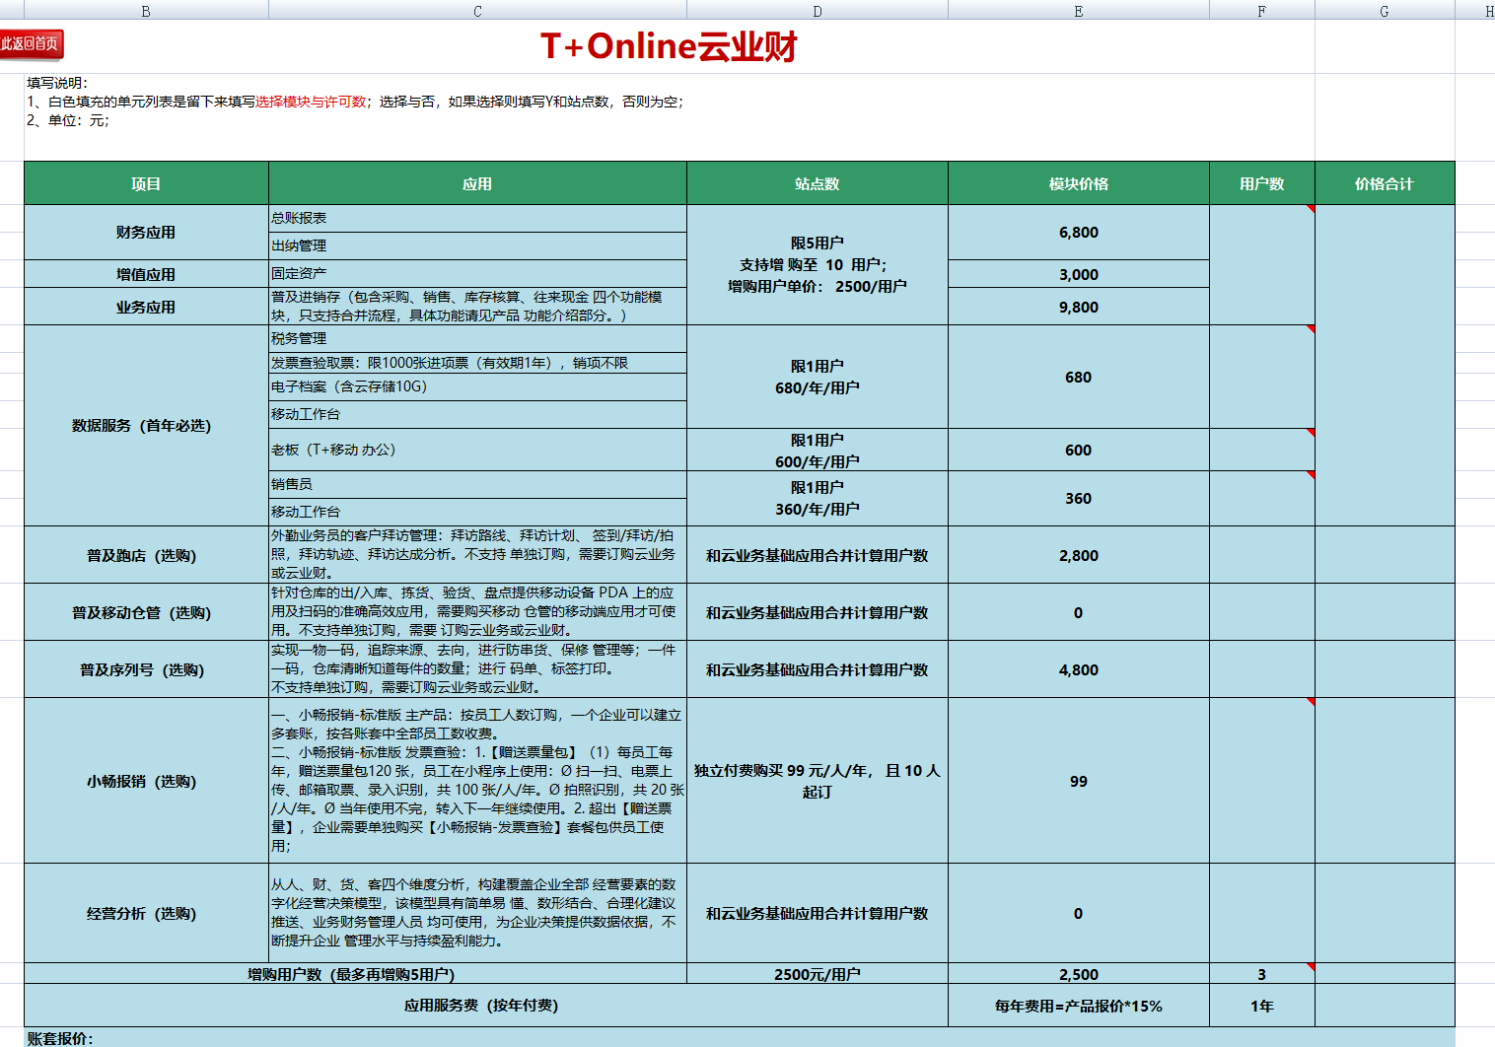The height and width of the screenshot is (1047, 1495).
Task: Select the 99 price cell
Action: (x=1079, y=781)
